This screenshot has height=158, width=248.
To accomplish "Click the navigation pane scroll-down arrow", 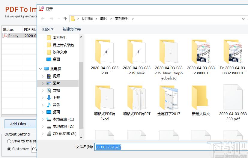I will click(x=81, y=137).
